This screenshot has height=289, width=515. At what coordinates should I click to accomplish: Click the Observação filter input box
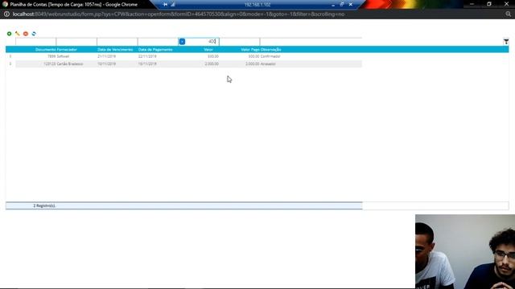pyautogui.click(x=311, y=42)
